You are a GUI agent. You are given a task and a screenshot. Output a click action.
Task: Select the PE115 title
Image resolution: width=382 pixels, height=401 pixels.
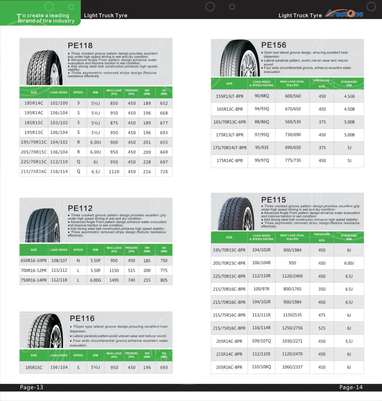click(x=274, y=200)
